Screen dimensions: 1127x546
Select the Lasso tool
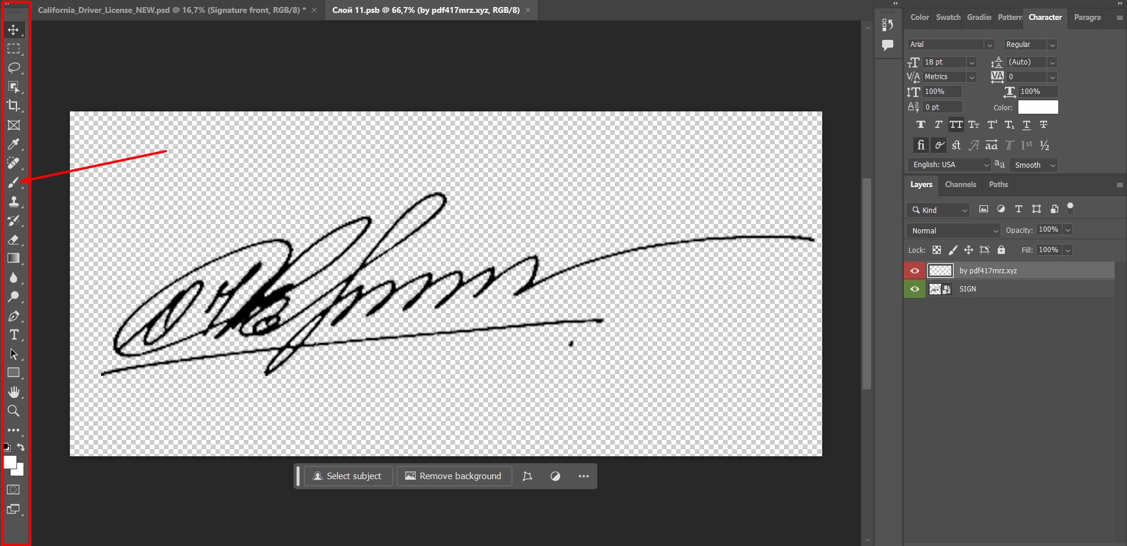14,68
